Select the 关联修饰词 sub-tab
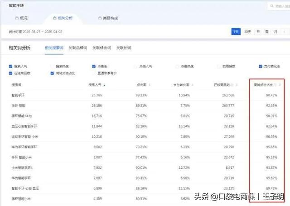The height and width of the screenshot is (206, 290). 101,48
